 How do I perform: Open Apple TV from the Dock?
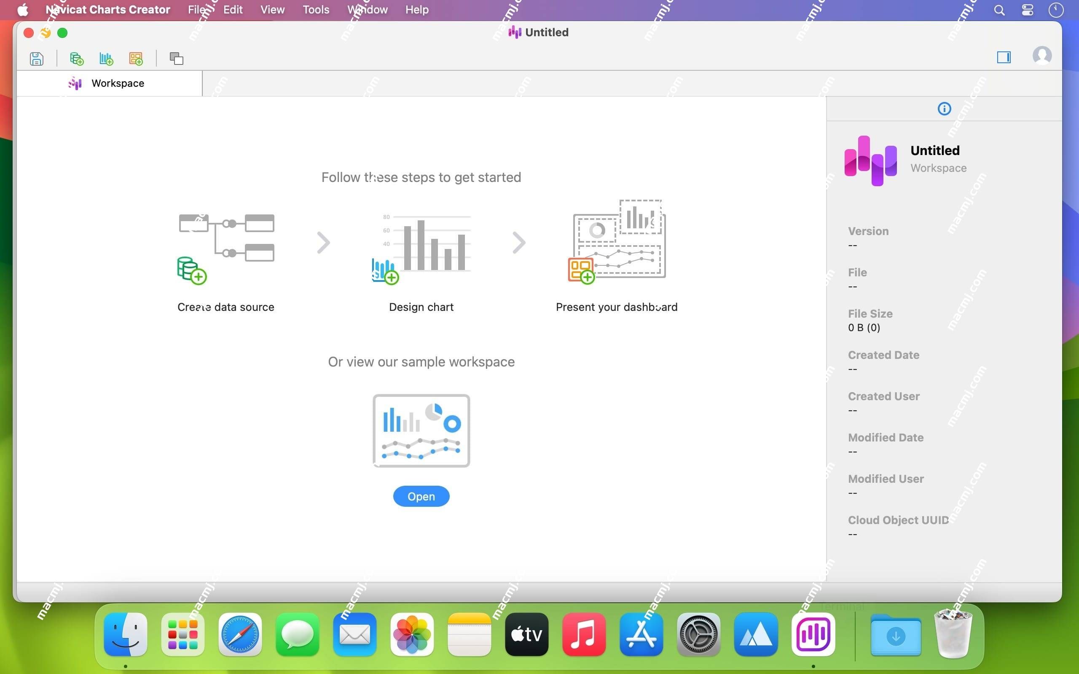pos(526,634)
